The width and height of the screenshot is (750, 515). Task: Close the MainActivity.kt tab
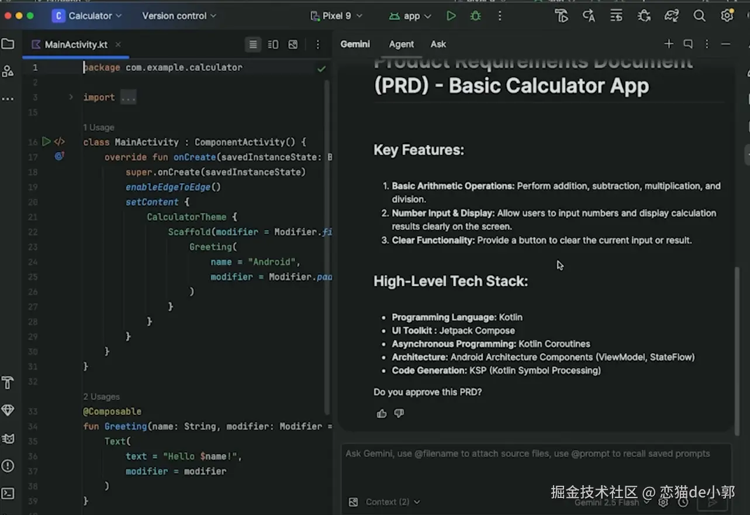(118, 44)
